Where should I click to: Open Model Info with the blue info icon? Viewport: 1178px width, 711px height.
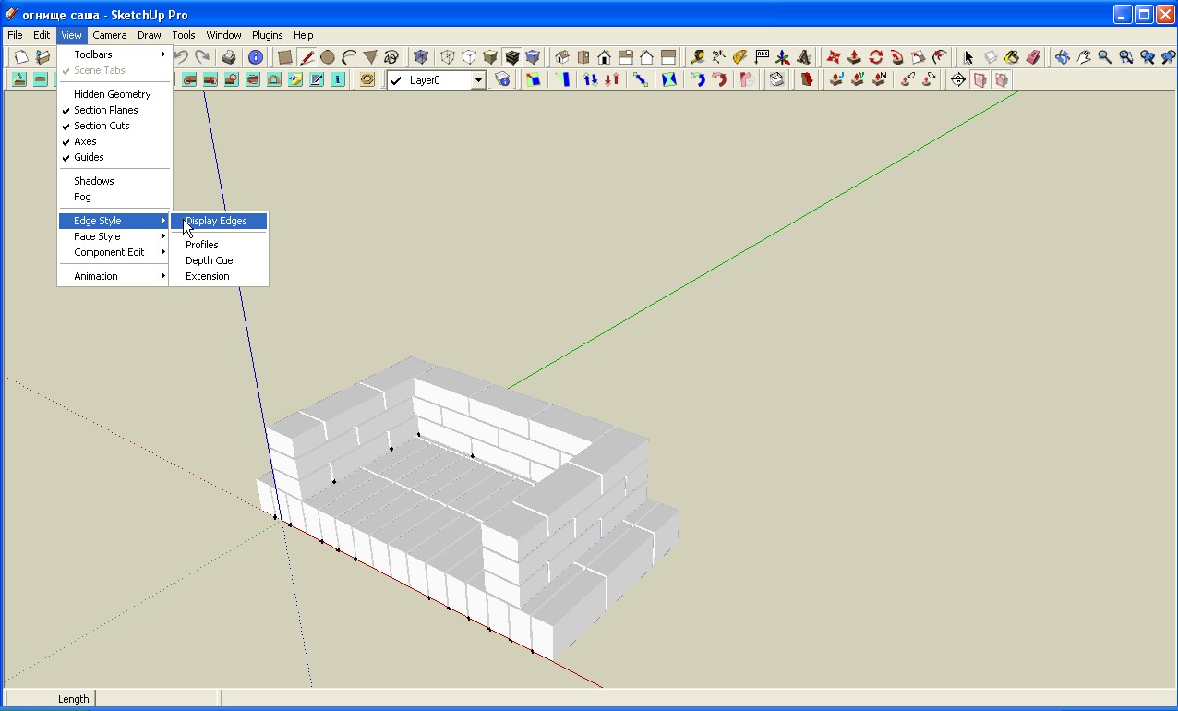coord(256,57)
